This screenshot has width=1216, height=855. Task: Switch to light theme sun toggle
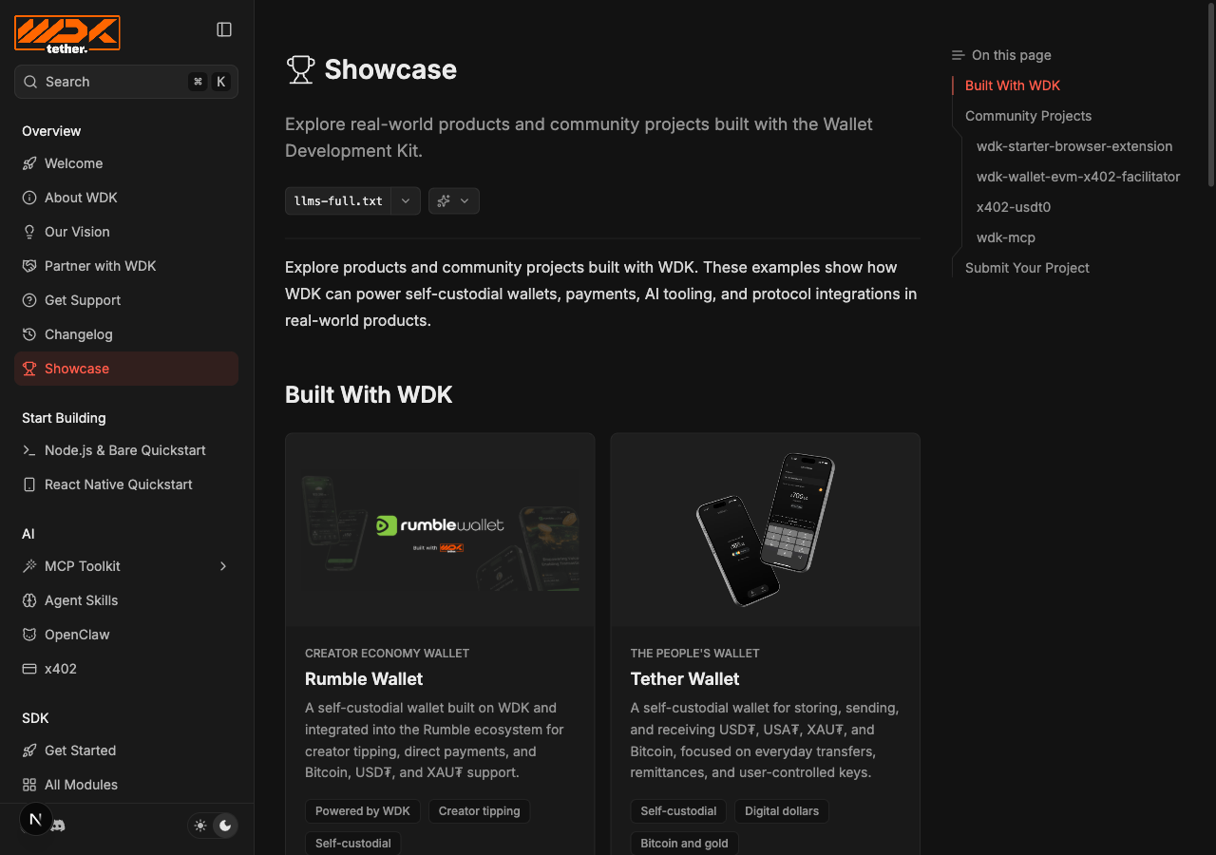[200, 826]
